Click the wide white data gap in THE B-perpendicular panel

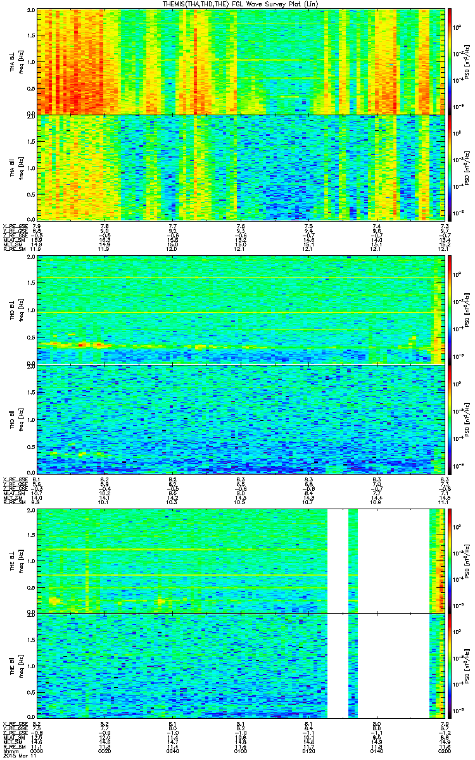[x=394, y=560]
